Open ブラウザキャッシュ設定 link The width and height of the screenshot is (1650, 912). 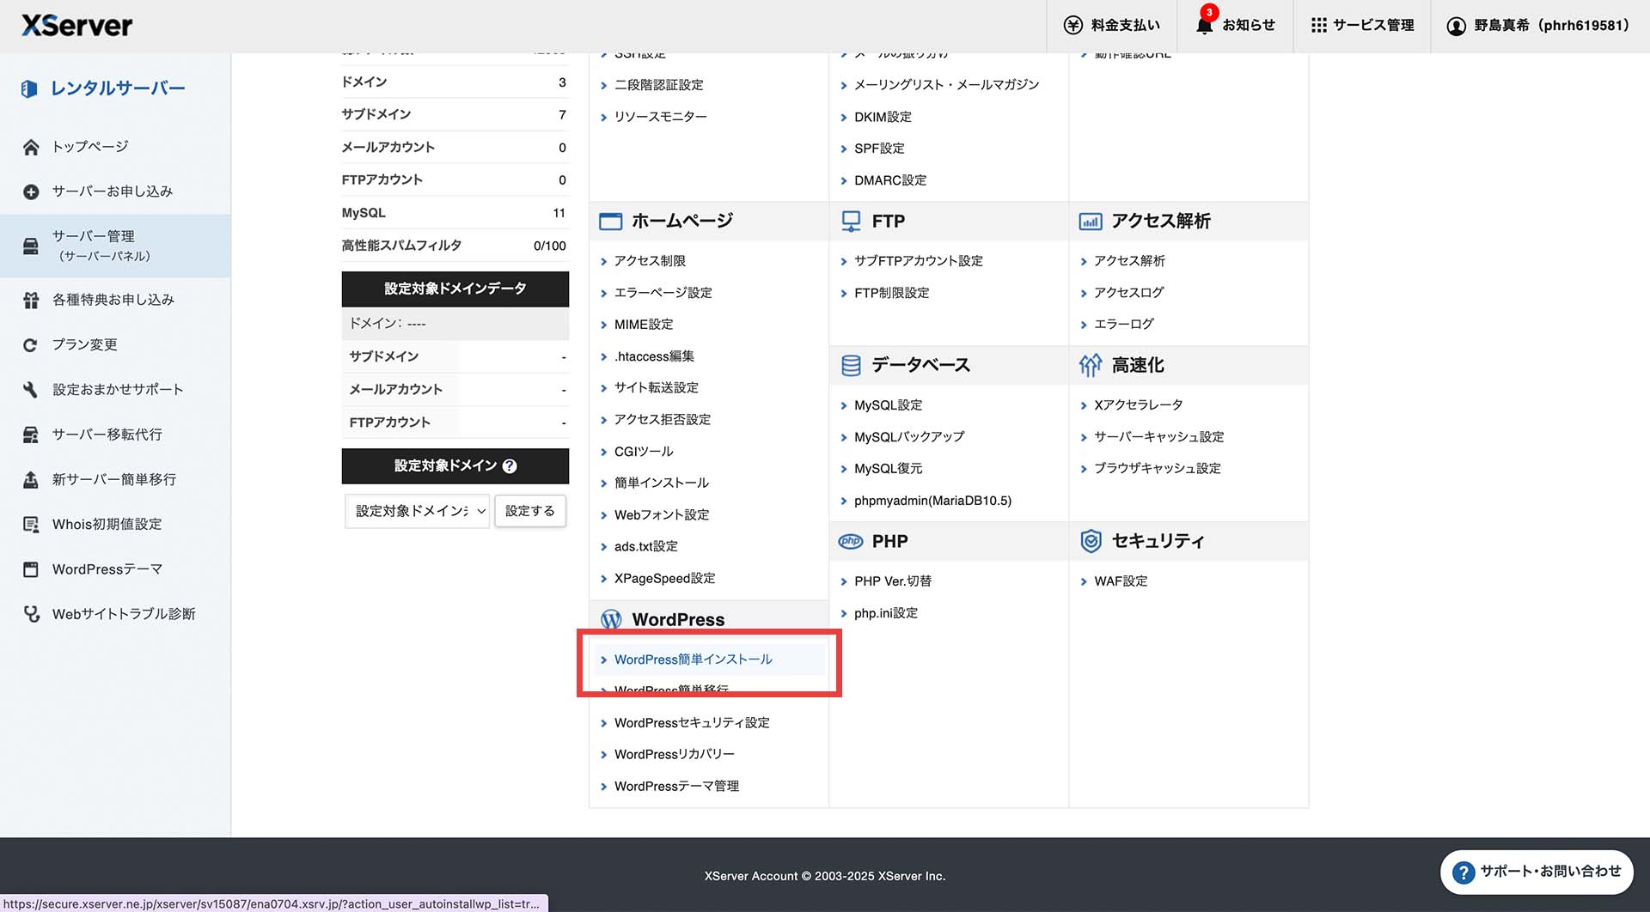[1157, 469]
